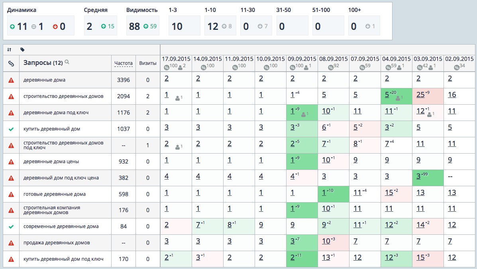Viewport: 477px width, 269px height.
Task: Open position 25 for 03.09.2015
Action: pyautogui.click(x=420, y=95)
